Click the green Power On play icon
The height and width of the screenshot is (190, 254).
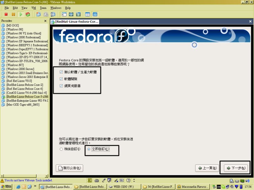click(x=21, y=14)
